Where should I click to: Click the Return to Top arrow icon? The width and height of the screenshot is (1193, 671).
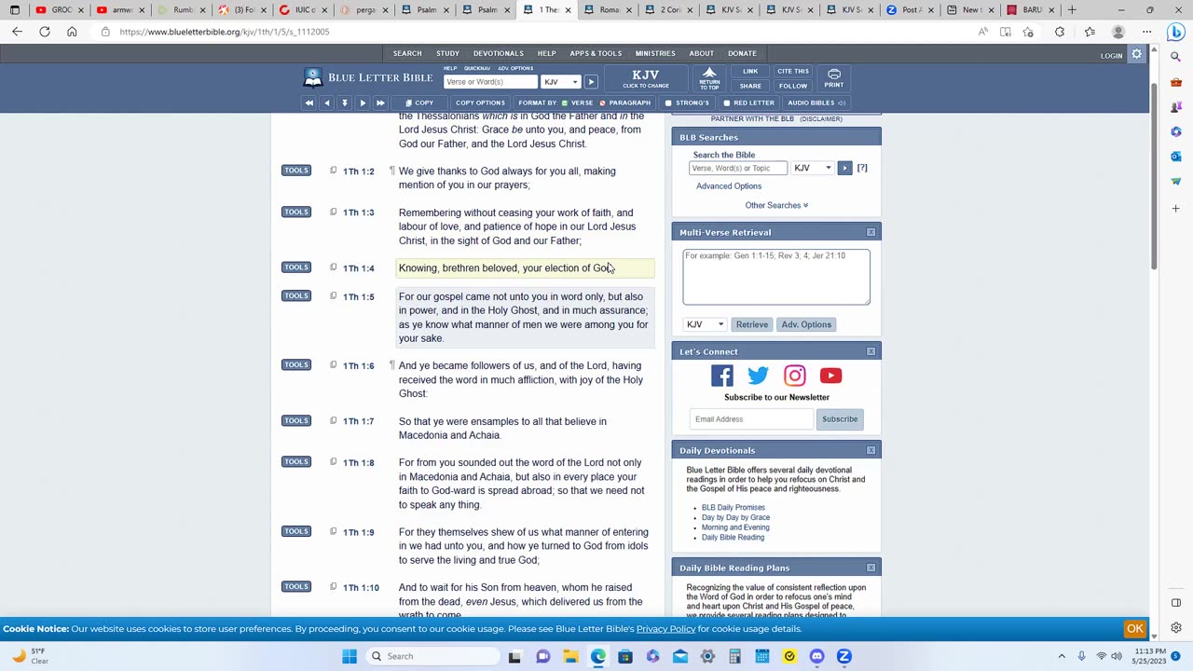(709, 78)
